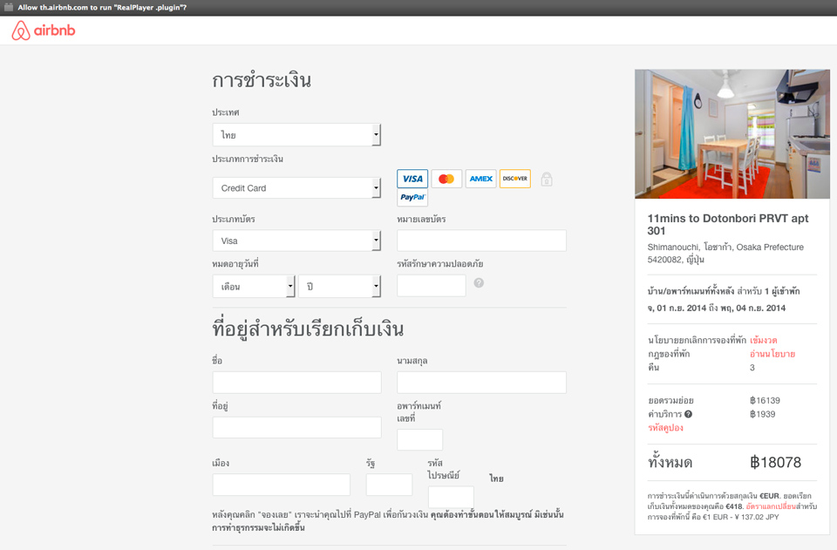Viewport: 837px width, 550px height.
Task: Select the Visa card icon
Action: [412, 179]
